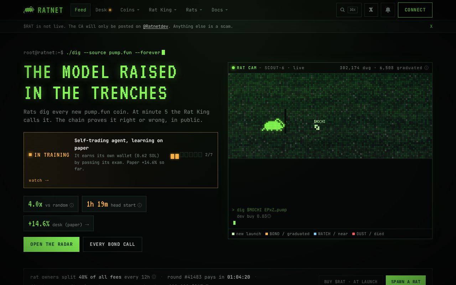The image size is (456, 285).
Task: Click info icon beside 'every 12h'
Action: 154,277
